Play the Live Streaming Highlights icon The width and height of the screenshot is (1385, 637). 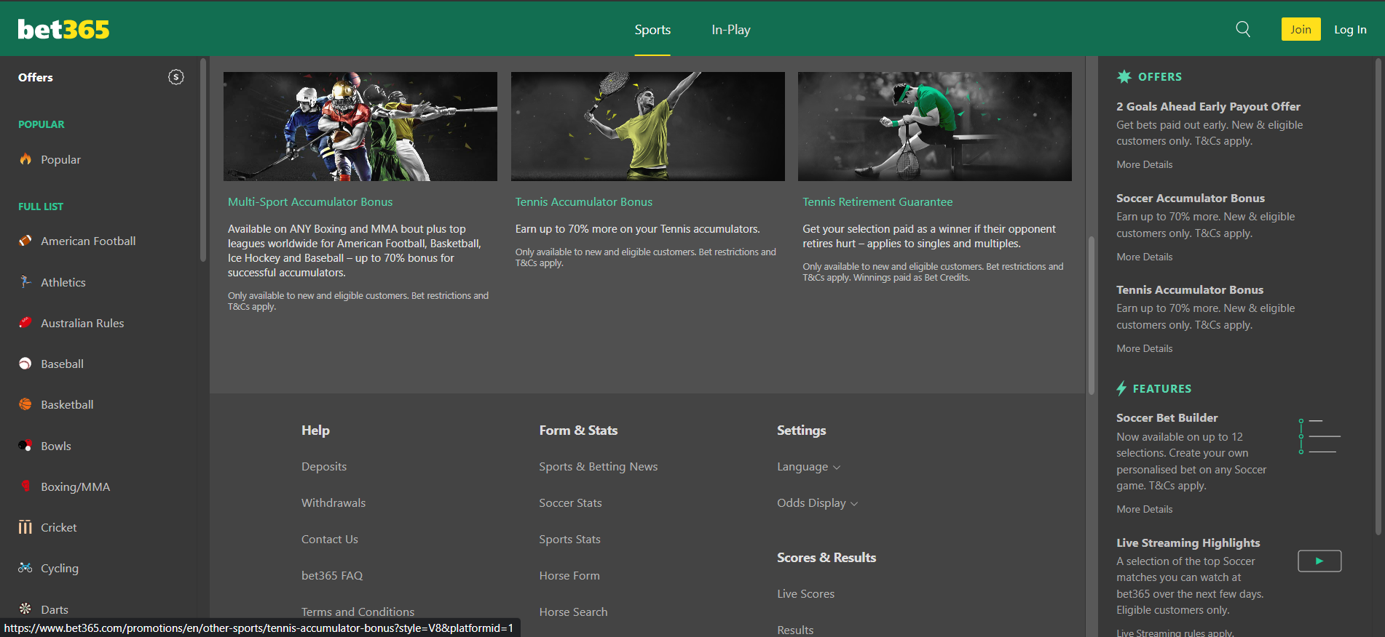pyautogui.click(x=1319, y=561)
